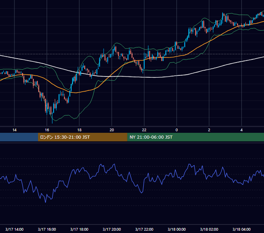Click the '3/17 14:00' date label

click(14, 229)
